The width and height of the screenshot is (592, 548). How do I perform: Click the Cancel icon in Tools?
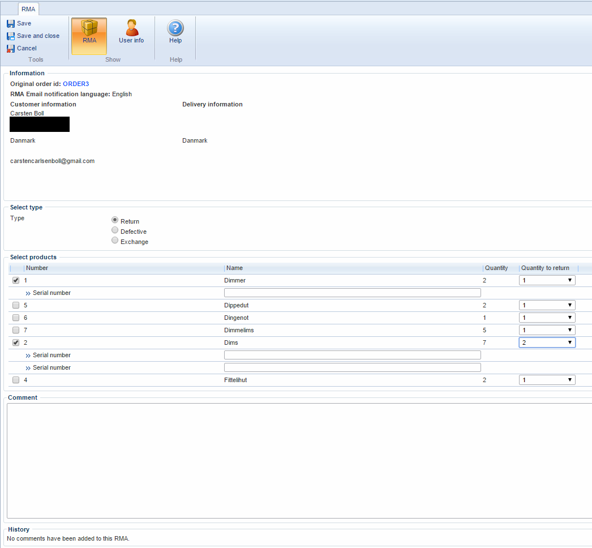pyautogui.click(x=11, y=49)
